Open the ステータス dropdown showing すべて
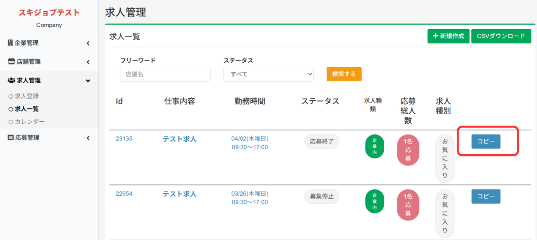 [x=268, y=74]
